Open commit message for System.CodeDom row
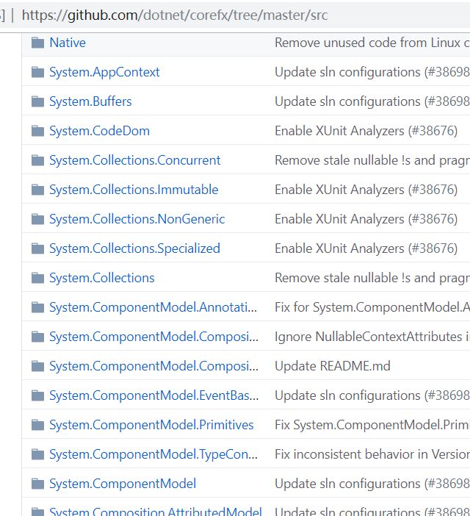 click(x=366, y=131)
